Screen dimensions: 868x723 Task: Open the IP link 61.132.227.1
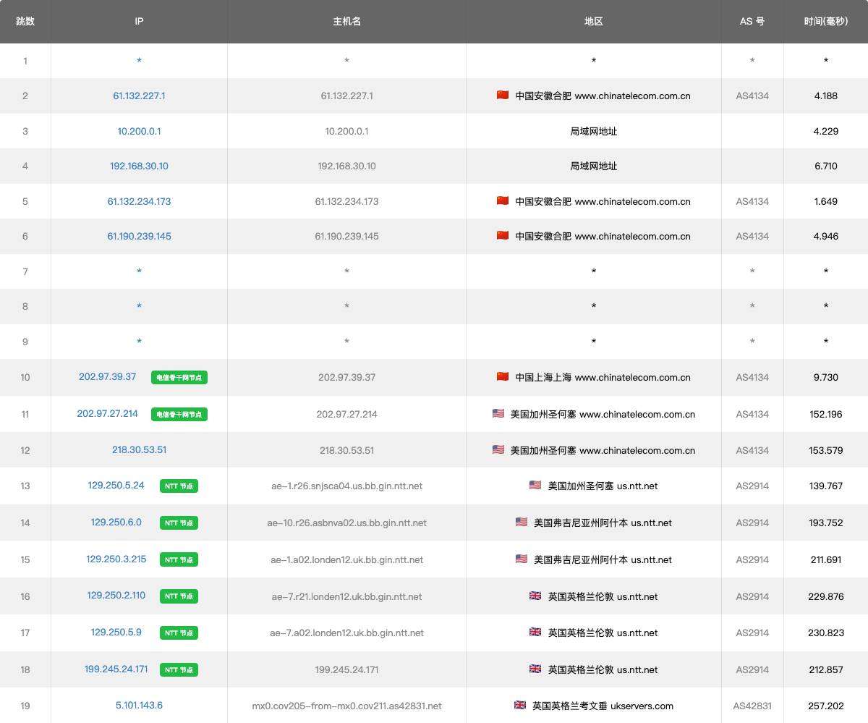coord(139,96)
